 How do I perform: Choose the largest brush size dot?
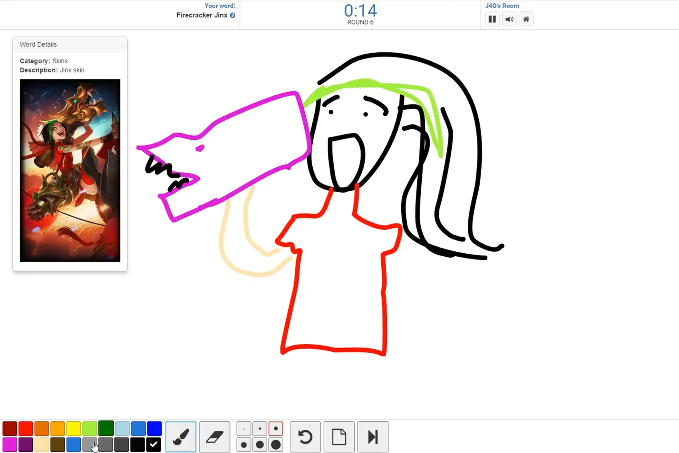[276, 445]
